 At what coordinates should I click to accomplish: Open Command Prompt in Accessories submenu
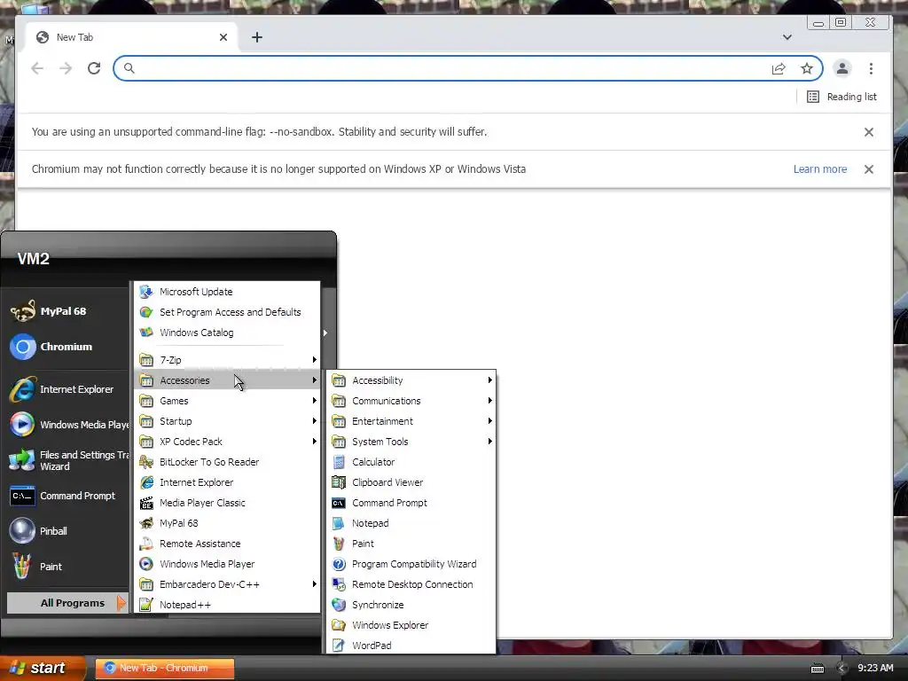[411, 503]
